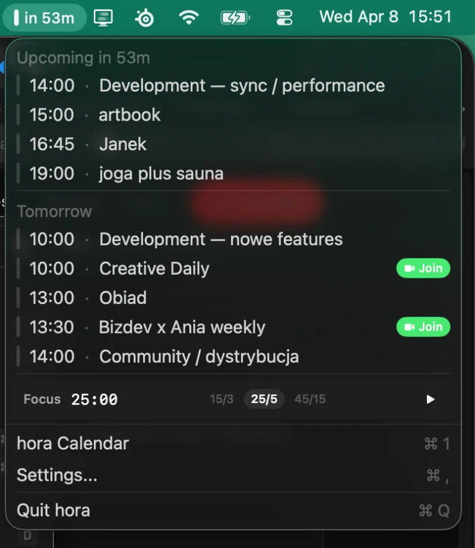Select Quit hora
The height and width of the screenshot is (548, 475).
coord(53,509)
